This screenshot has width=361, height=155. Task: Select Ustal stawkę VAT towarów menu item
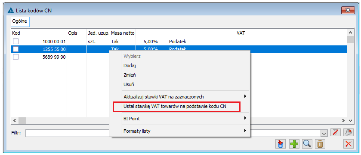(x=176, y=107)
